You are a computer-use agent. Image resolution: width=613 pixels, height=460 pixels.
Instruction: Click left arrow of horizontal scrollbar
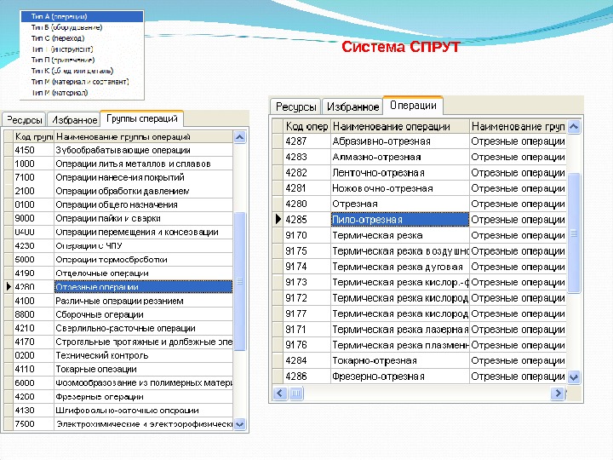[279, 393]
